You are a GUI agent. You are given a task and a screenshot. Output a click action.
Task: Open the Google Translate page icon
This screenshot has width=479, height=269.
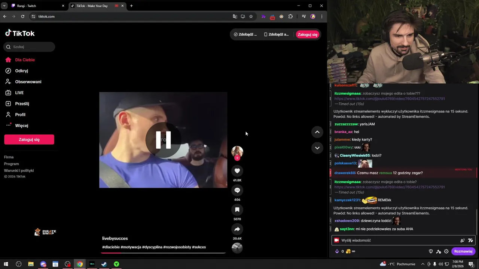(x=235, y=16)
